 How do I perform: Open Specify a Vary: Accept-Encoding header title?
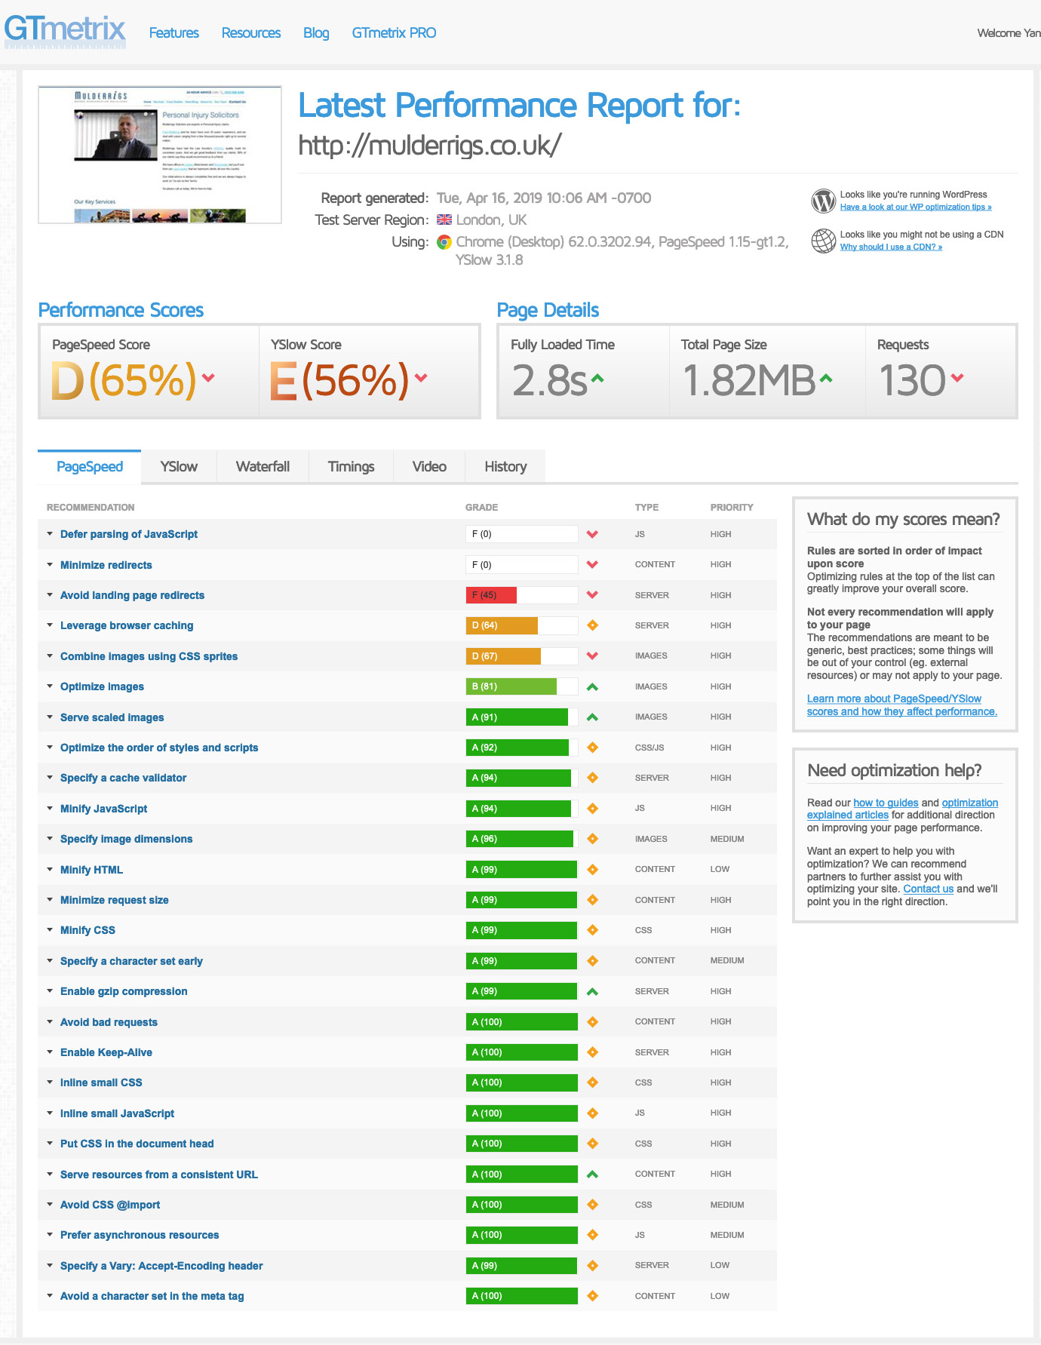[x=161, y=1266]
